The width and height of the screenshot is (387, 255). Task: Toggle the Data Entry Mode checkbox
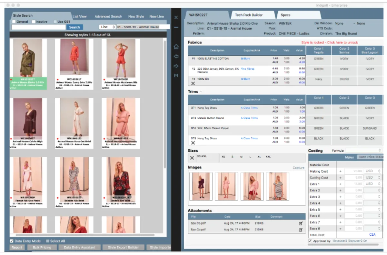(12, 241)
